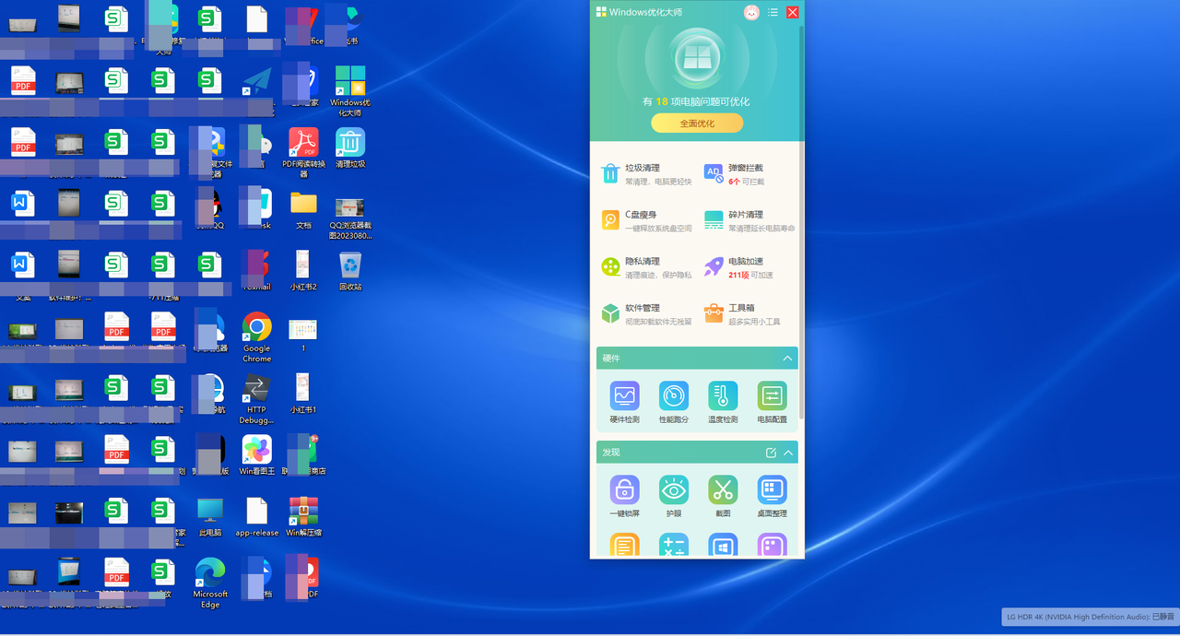Select the 文档 folder on desktop
The image size is (1180, 636).
point(303,209)
